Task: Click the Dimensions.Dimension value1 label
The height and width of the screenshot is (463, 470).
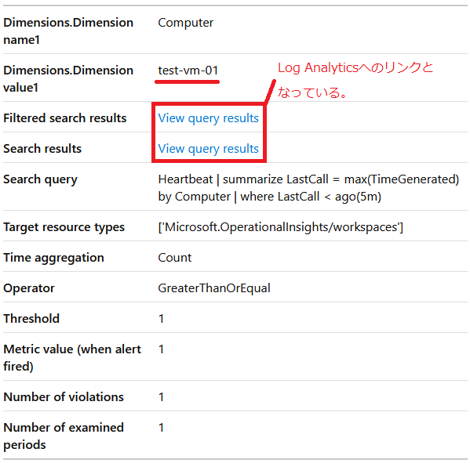Action: click(68, 79)
